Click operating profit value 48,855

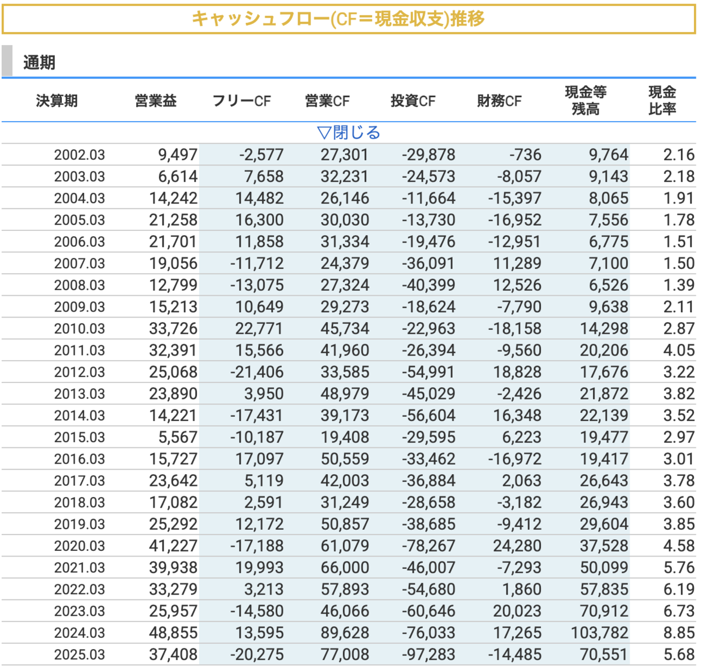[173, 633]
